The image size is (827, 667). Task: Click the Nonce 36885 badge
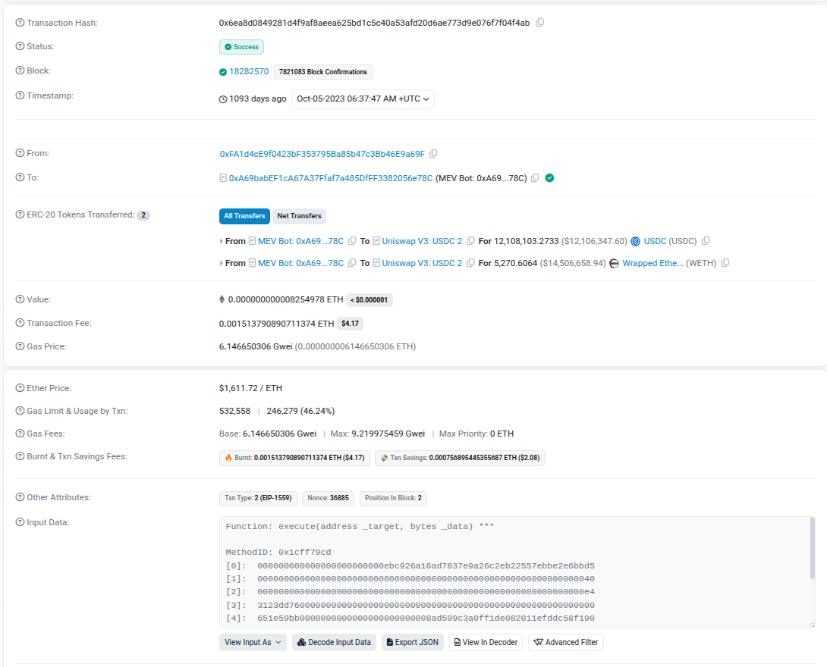(328, 498)
